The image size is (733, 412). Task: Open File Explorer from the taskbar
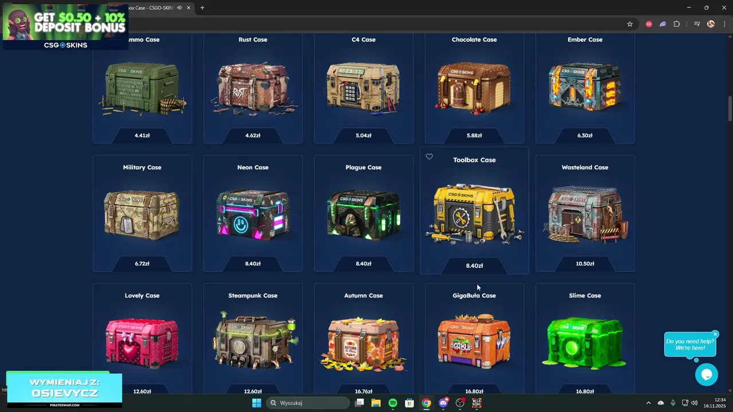click(376, 403)
